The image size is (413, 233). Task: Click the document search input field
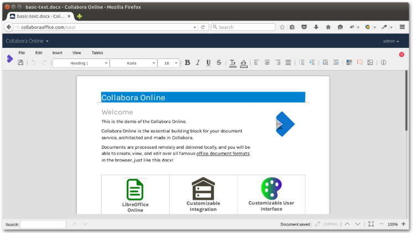(43, 224)
